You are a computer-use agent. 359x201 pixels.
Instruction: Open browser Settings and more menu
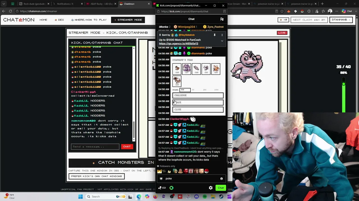(x=337, y=11)
